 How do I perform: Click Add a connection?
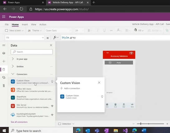70,88
